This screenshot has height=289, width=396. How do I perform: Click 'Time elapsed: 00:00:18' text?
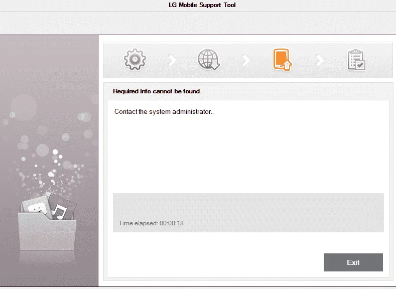[151, 223]
